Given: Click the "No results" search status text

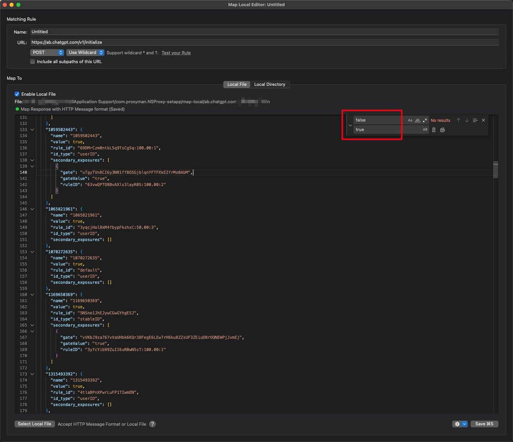Looking at the screenshot, I should pos(440,121).
